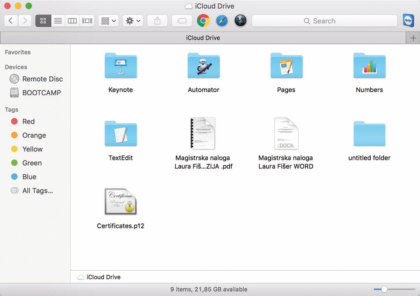Click the TextEdit folder name label

click(121, 158)
